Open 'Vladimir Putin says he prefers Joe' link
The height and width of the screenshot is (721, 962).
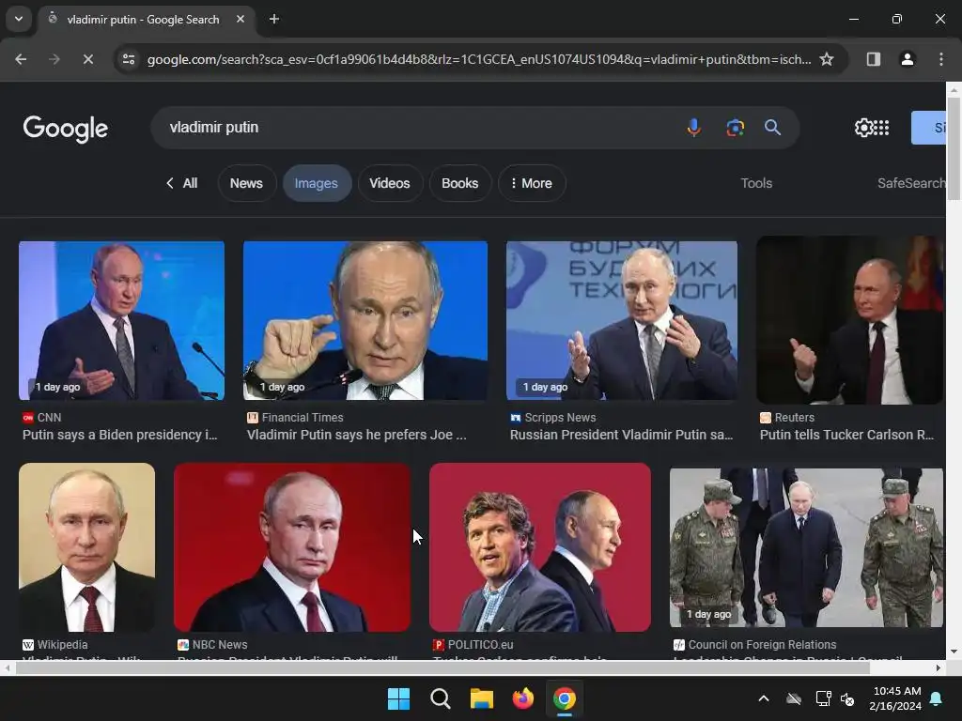pos(356,435)
